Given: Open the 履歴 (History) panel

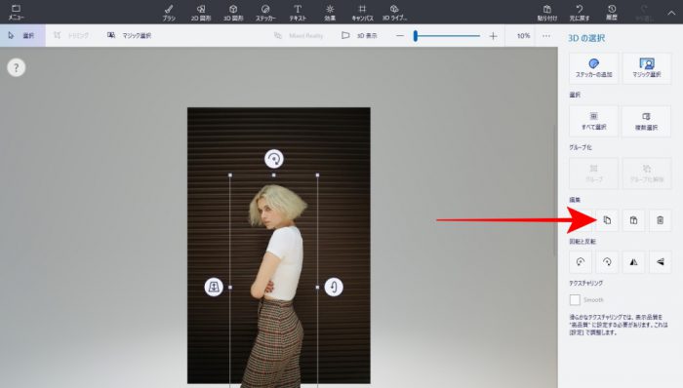Looking at the screenshot, I should pos(612,12).
